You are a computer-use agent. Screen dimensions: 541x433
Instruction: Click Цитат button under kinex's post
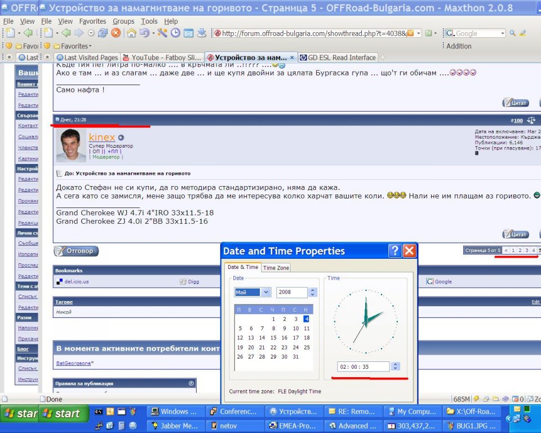click(x=516, y=234)
